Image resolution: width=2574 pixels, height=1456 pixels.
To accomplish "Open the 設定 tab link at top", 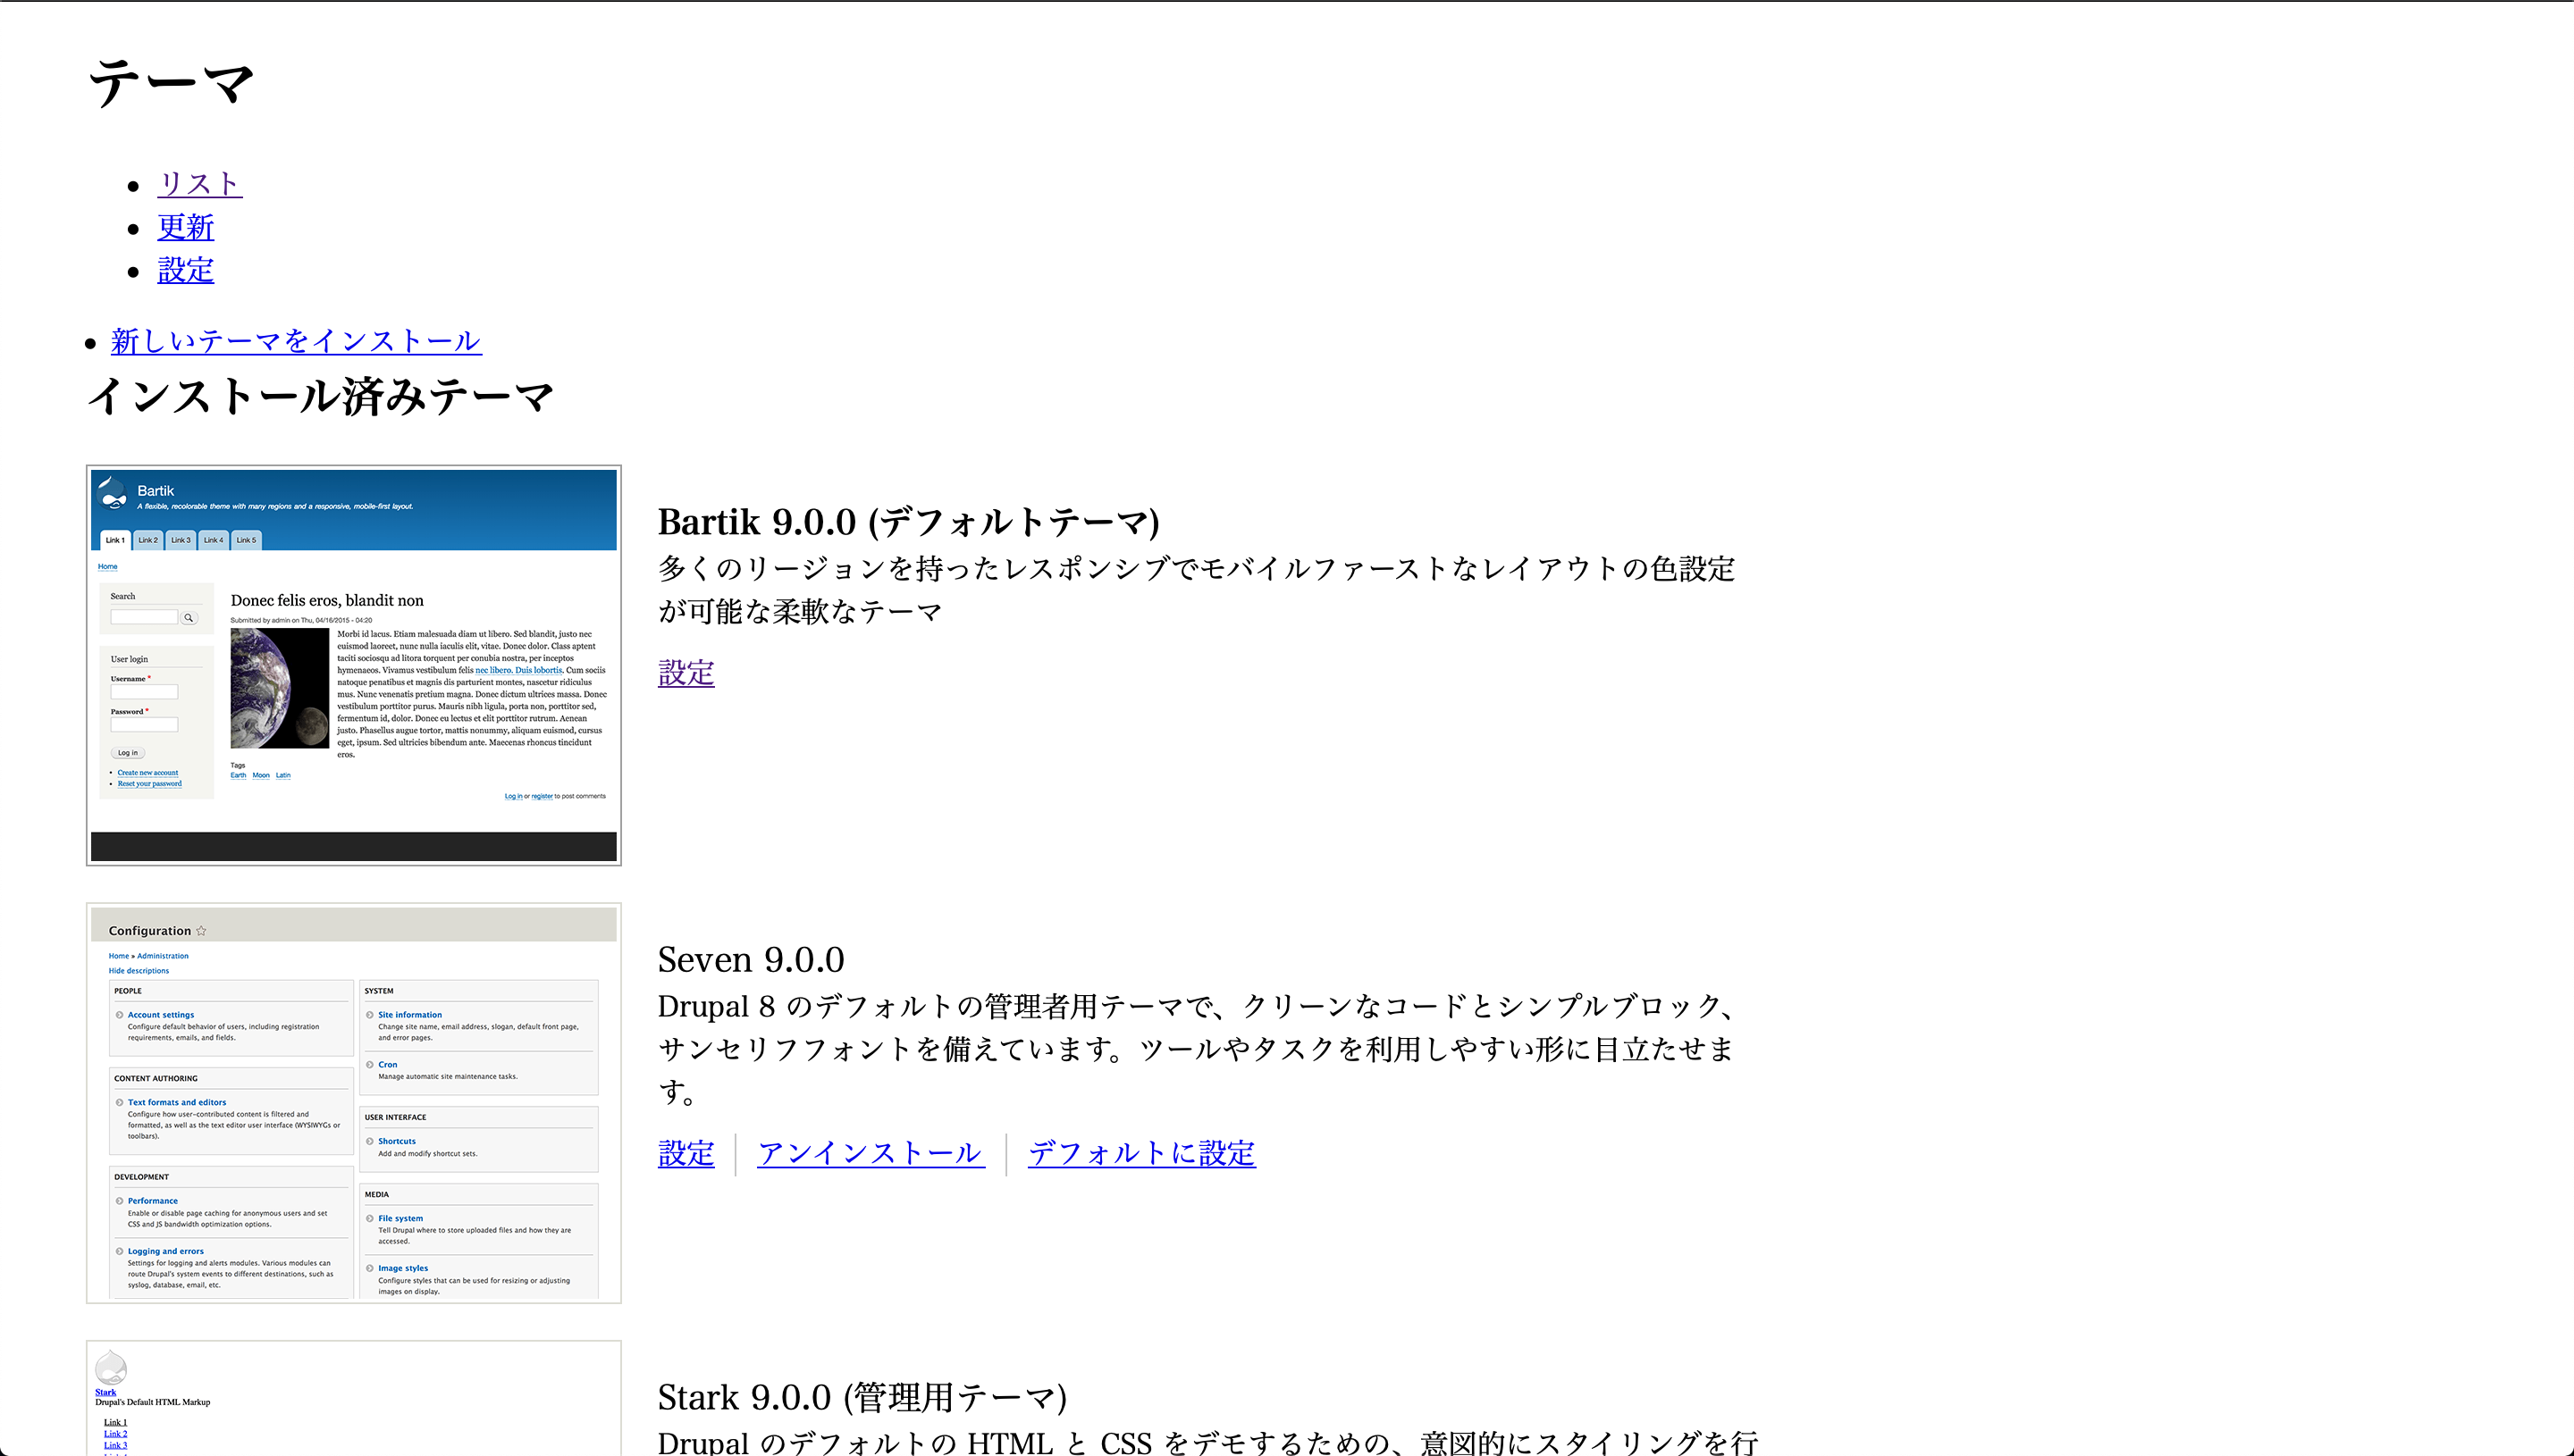I will 185,270.
